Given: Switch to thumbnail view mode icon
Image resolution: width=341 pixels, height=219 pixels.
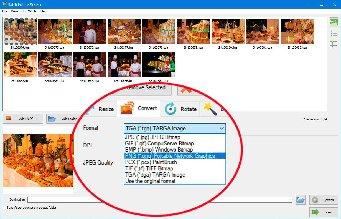Looking at the screenshot, I should coord(334,22).
